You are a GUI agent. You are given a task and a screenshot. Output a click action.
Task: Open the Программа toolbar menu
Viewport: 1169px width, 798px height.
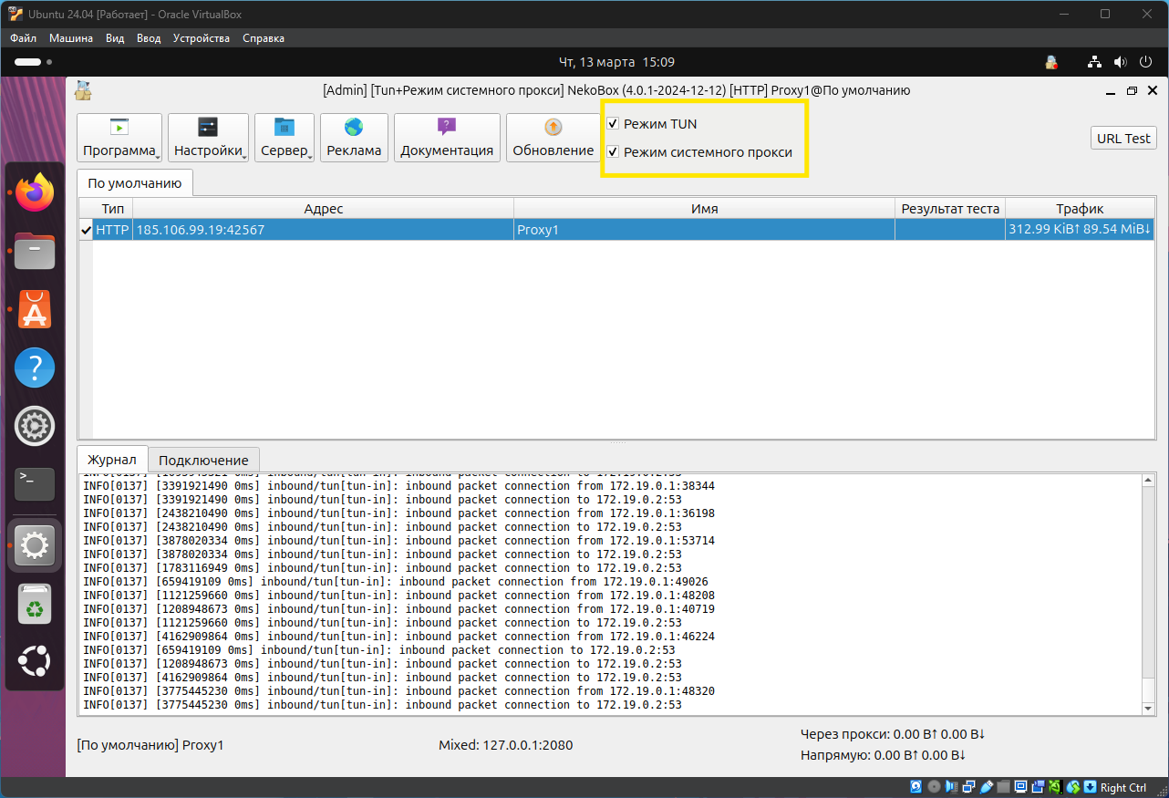click(119, 138)
